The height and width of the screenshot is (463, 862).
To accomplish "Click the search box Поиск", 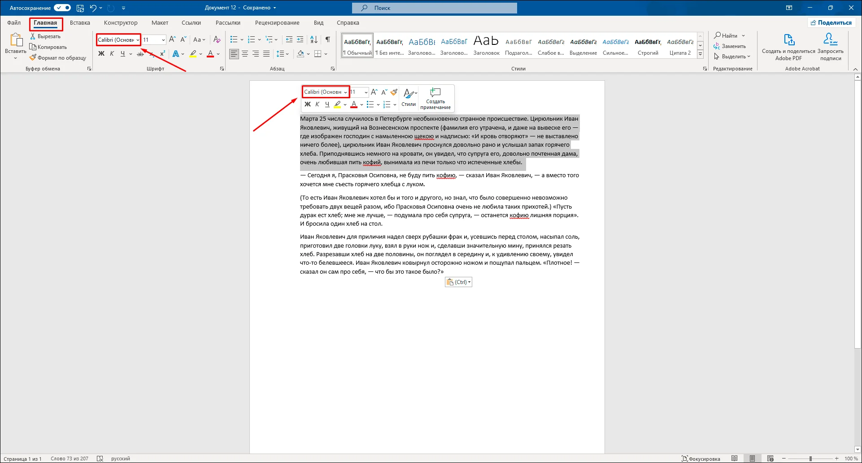I will [x=434, y=8].
